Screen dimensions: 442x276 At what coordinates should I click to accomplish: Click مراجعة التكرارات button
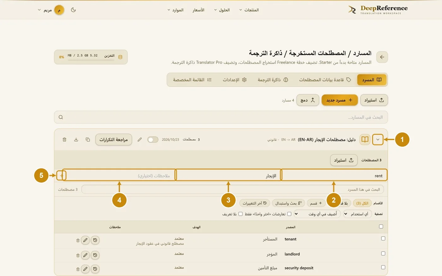point(114,139)
